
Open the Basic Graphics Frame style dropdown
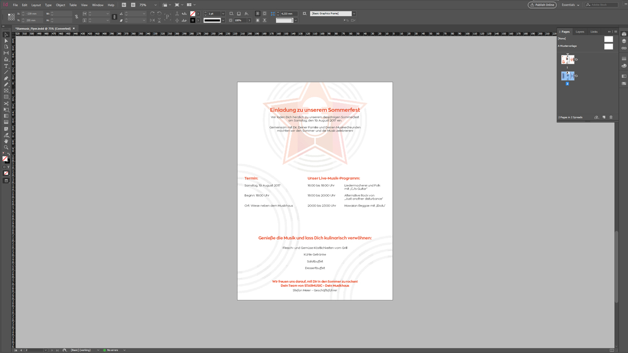tap(354, 13)
